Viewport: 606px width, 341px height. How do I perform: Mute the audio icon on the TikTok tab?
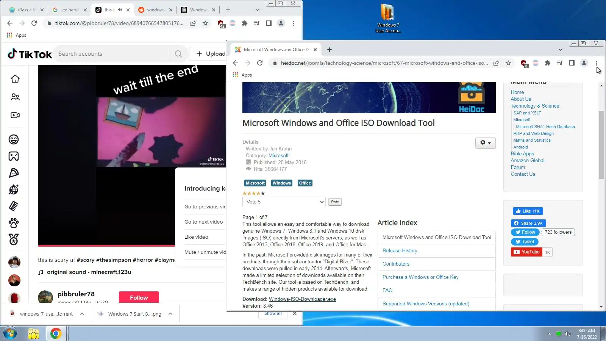pyautogui.click(x=120, y=10)
